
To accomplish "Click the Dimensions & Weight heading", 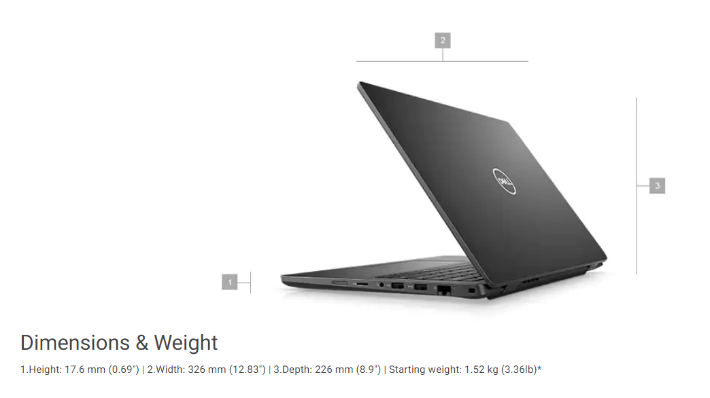I will coord(119,342).
